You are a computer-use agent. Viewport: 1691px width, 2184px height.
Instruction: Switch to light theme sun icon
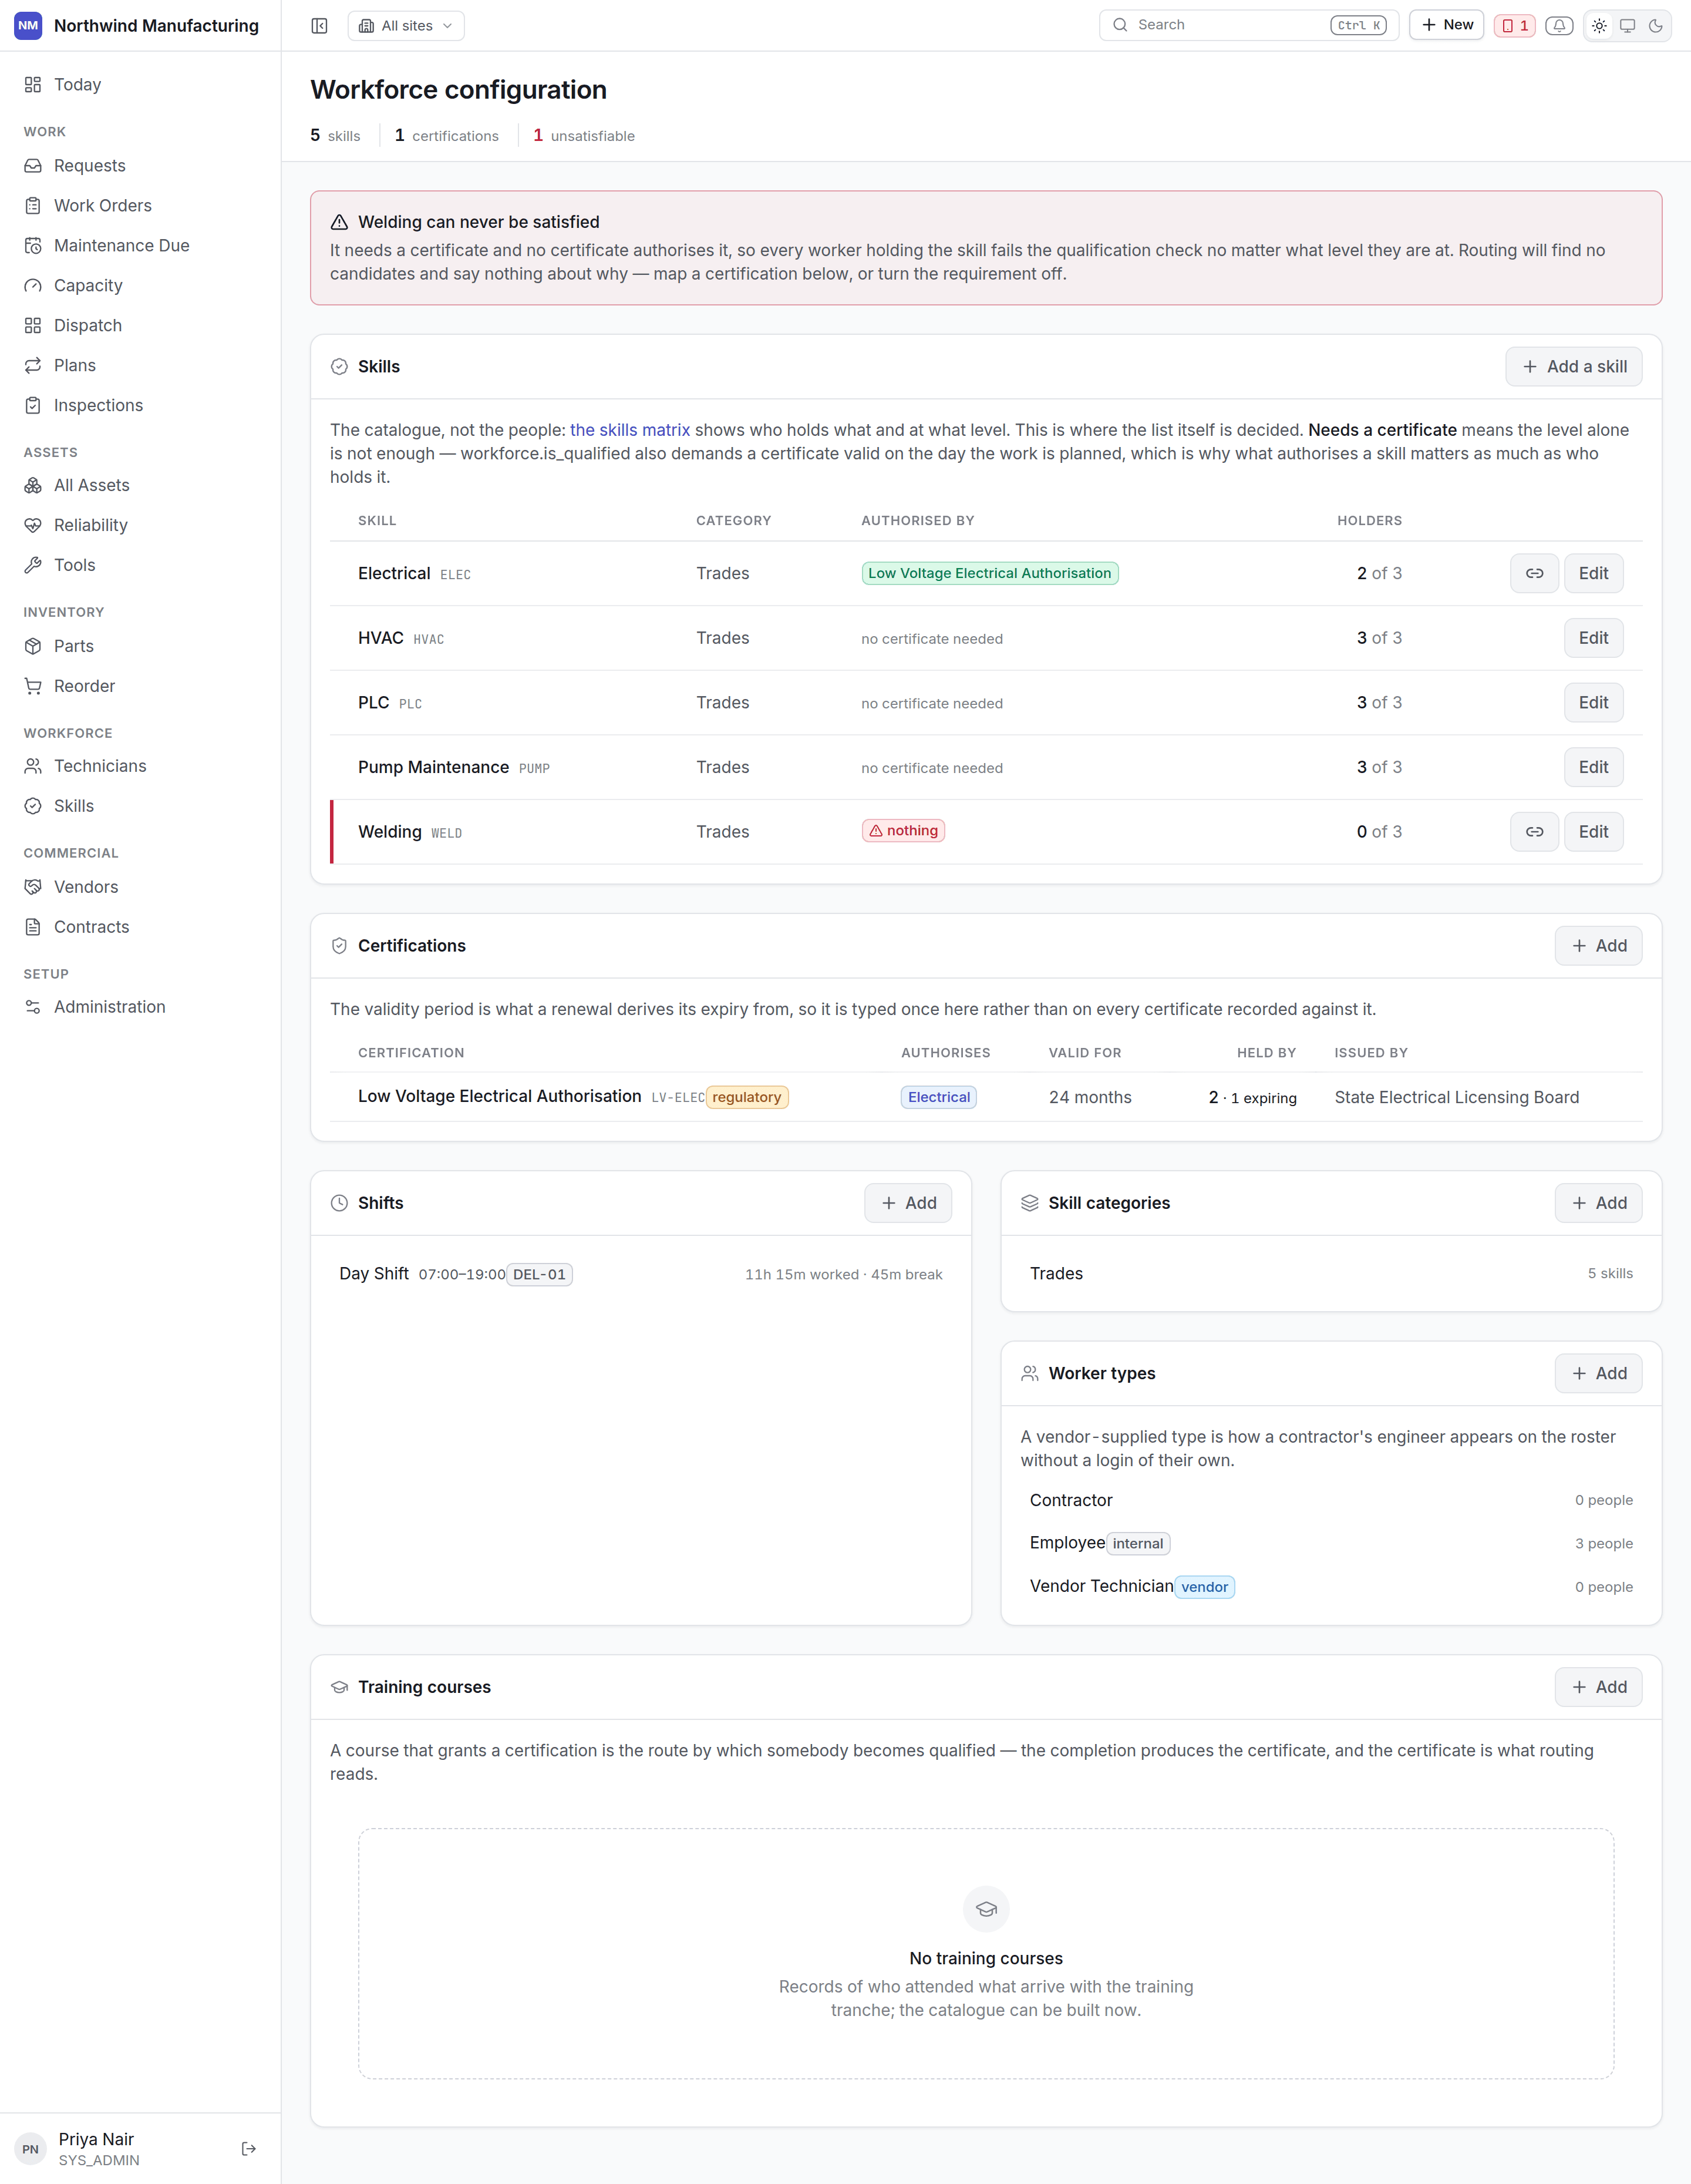point(1599,26)
